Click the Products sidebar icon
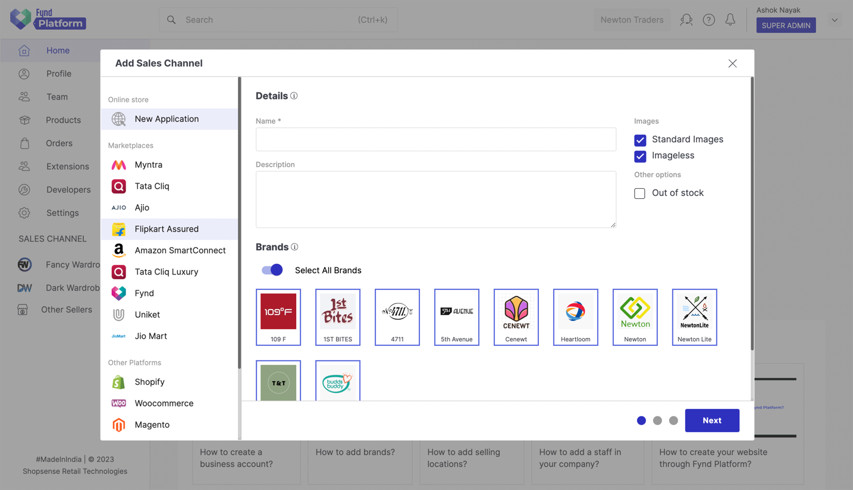This screenshot has height=490, width=853. click(x=24, y=120)
